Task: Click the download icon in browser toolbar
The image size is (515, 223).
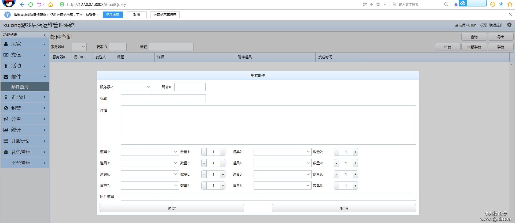Action: 501,4
